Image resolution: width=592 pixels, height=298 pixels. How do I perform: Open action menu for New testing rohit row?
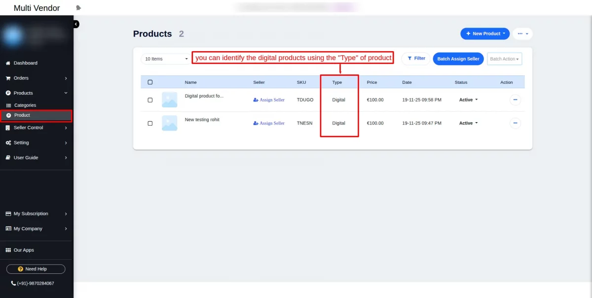click(515, 123)
